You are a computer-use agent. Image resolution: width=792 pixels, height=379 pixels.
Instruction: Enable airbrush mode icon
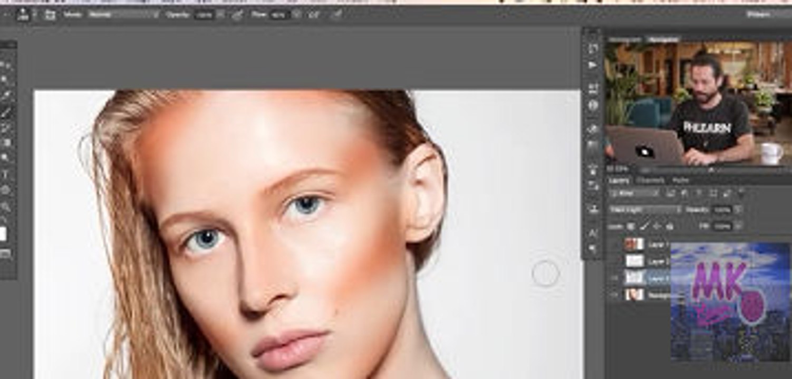click(x=314, y=15)
